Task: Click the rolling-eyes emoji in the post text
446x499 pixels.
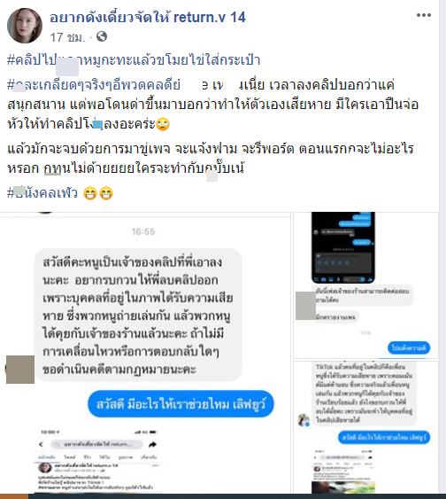Action: [x=163, y=124]
